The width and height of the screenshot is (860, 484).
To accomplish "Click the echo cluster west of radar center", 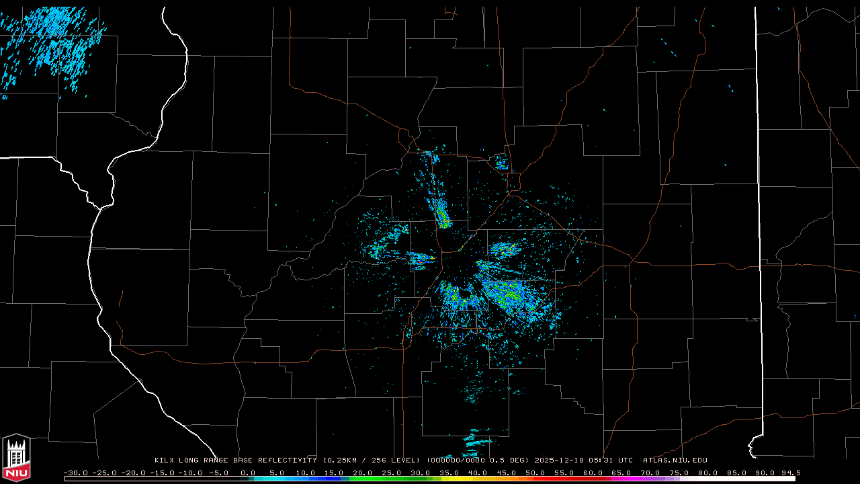I will [x=386, y=243].
